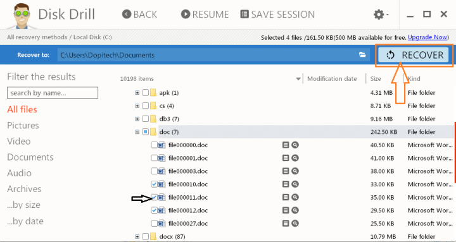Collapse the doc (7) folder
The height and width of the screenshot is (242, 456).
[137, 132]
